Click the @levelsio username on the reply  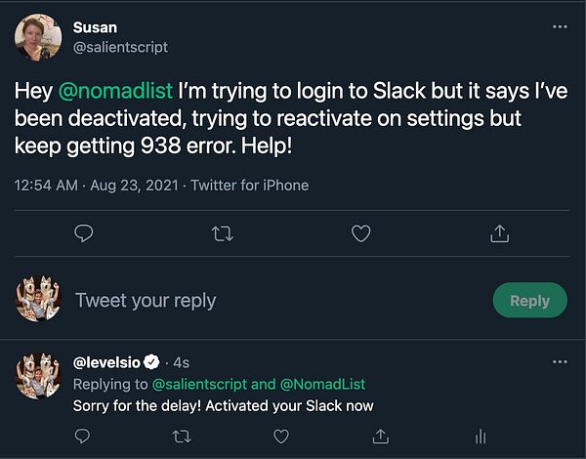106,362
